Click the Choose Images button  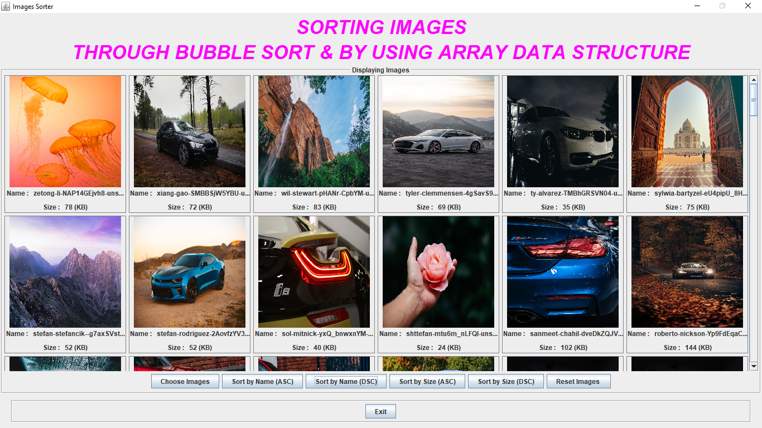click(185, 381)
